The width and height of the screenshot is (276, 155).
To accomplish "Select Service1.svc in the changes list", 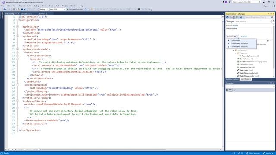I will (245, 65).
